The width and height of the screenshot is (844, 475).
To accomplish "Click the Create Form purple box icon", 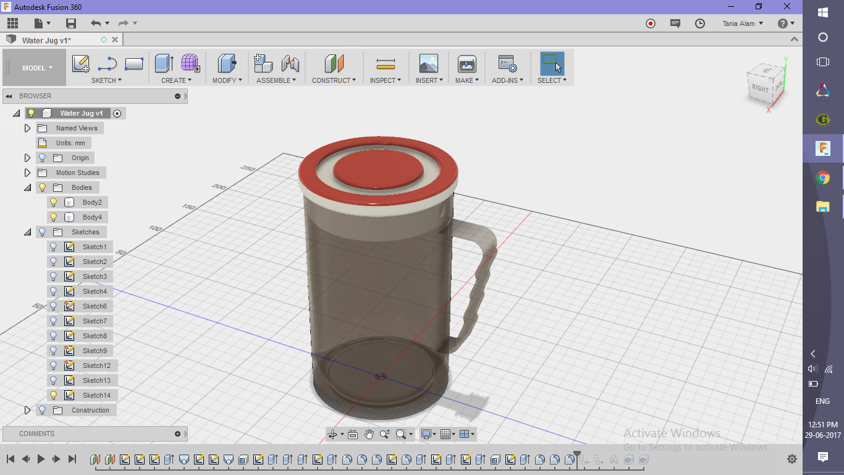I will [x=190, y=64].
